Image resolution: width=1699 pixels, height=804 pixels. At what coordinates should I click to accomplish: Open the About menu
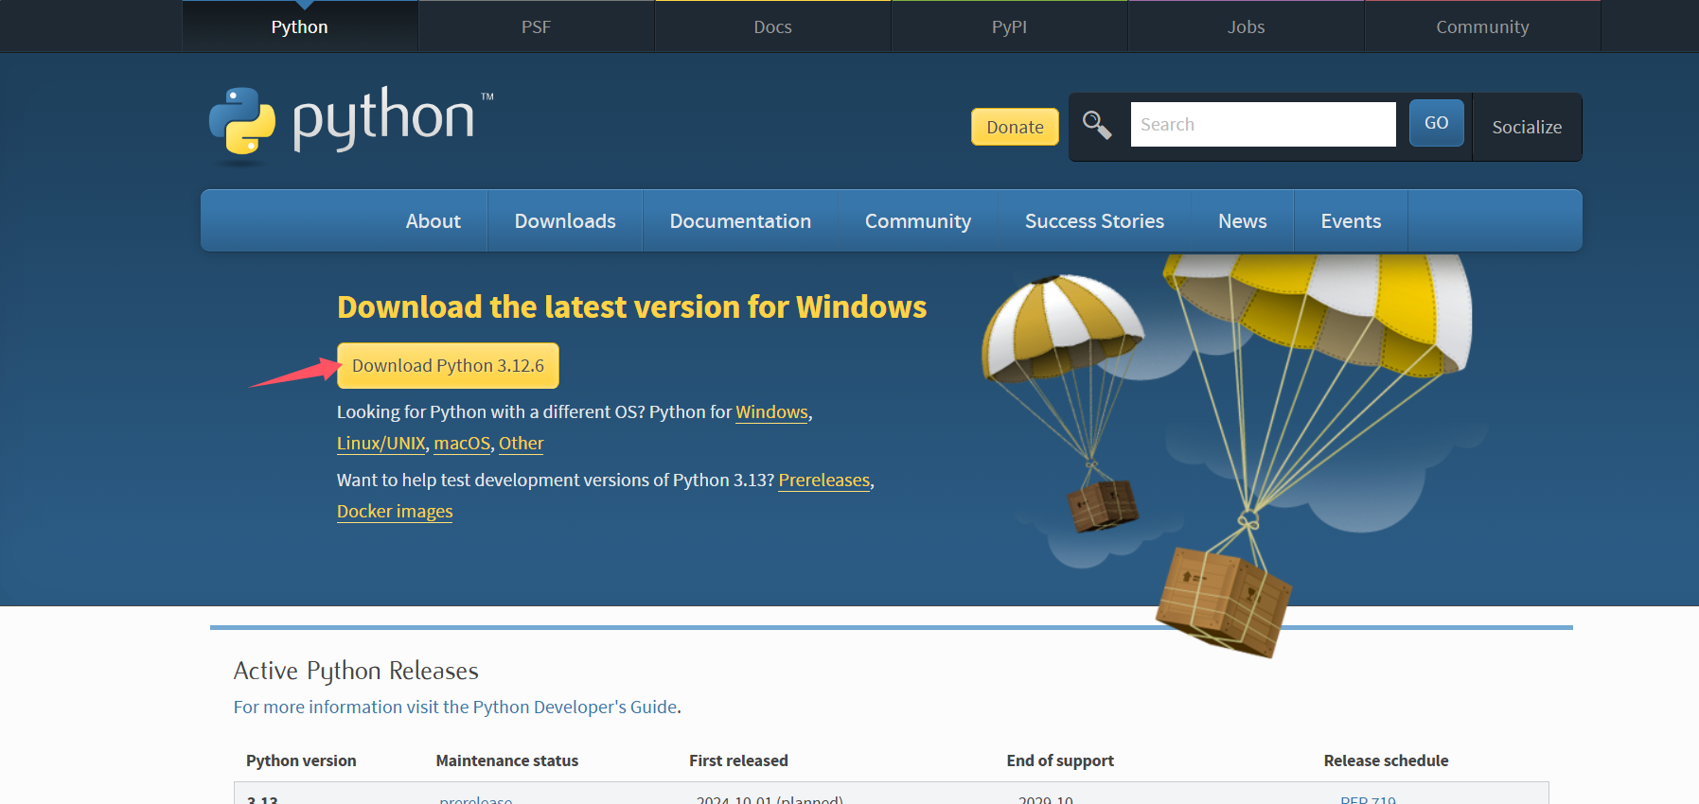click(x=433, y=221)
